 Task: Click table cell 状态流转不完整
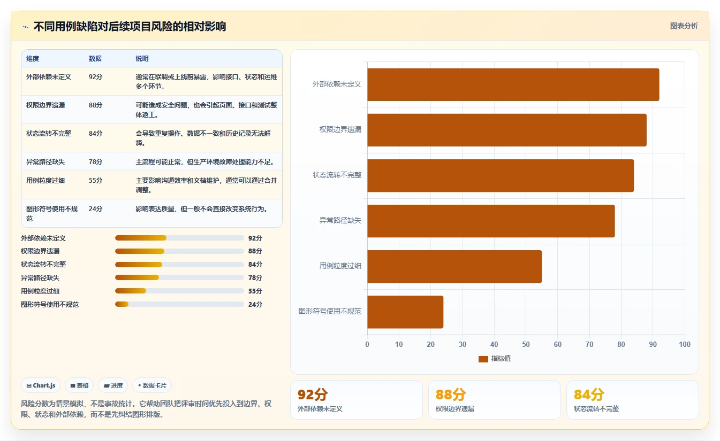pyautogui.click(x=49, y=134)
